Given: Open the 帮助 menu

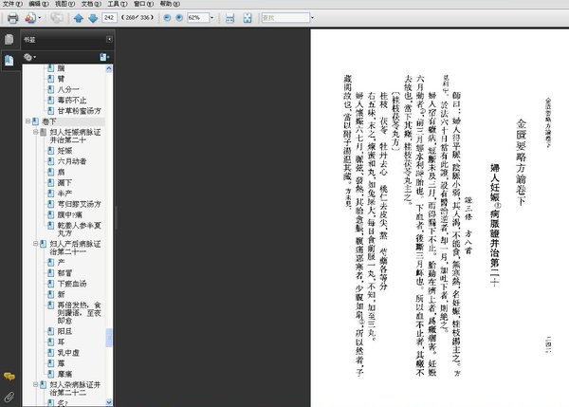Looking at the screenshot, I should click(170, 4).
